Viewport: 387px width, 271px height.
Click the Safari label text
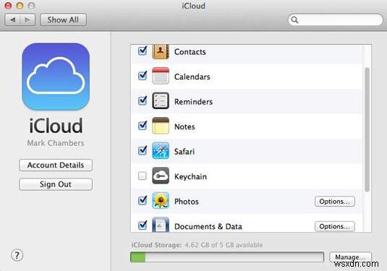[x=184, y=152]
